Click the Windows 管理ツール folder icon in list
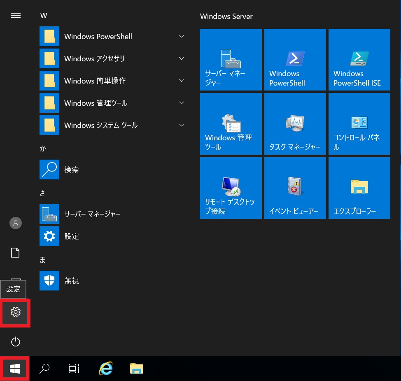Viewport: 401px width, 381px height. tap(49, 103)
